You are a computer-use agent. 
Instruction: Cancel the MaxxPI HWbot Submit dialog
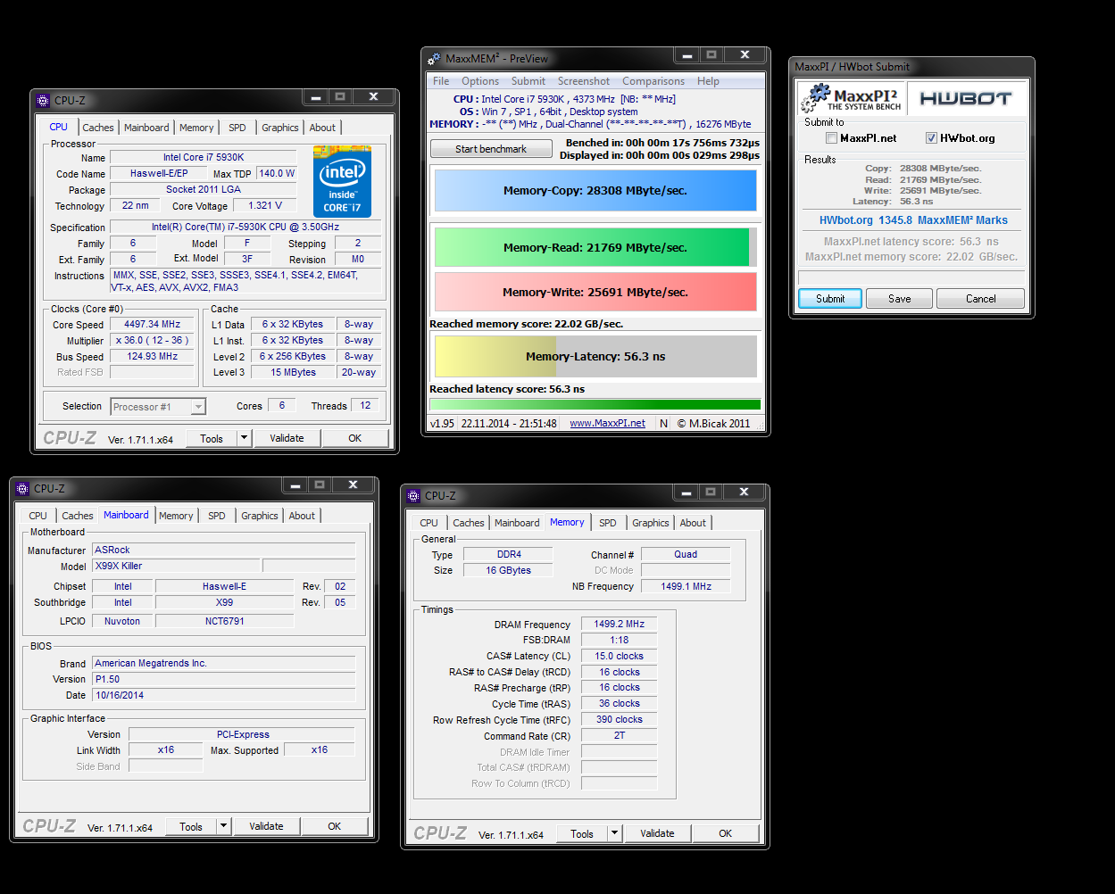click(x=981, y=299)
